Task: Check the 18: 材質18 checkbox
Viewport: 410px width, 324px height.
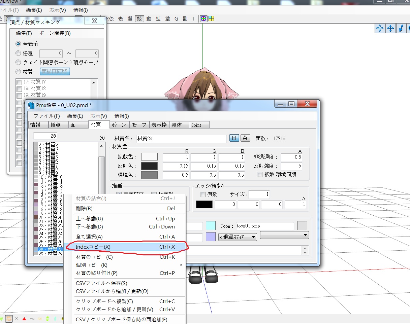Action: (x=19, y=88)
